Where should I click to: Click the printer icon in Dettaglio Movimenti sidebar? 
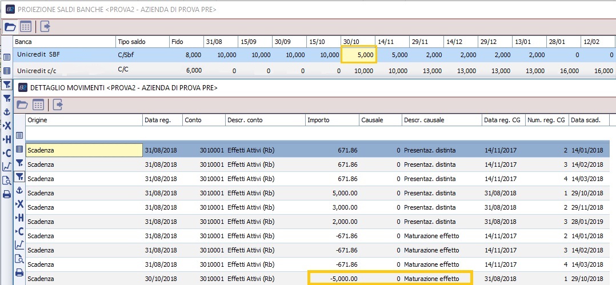coord(19,272)
